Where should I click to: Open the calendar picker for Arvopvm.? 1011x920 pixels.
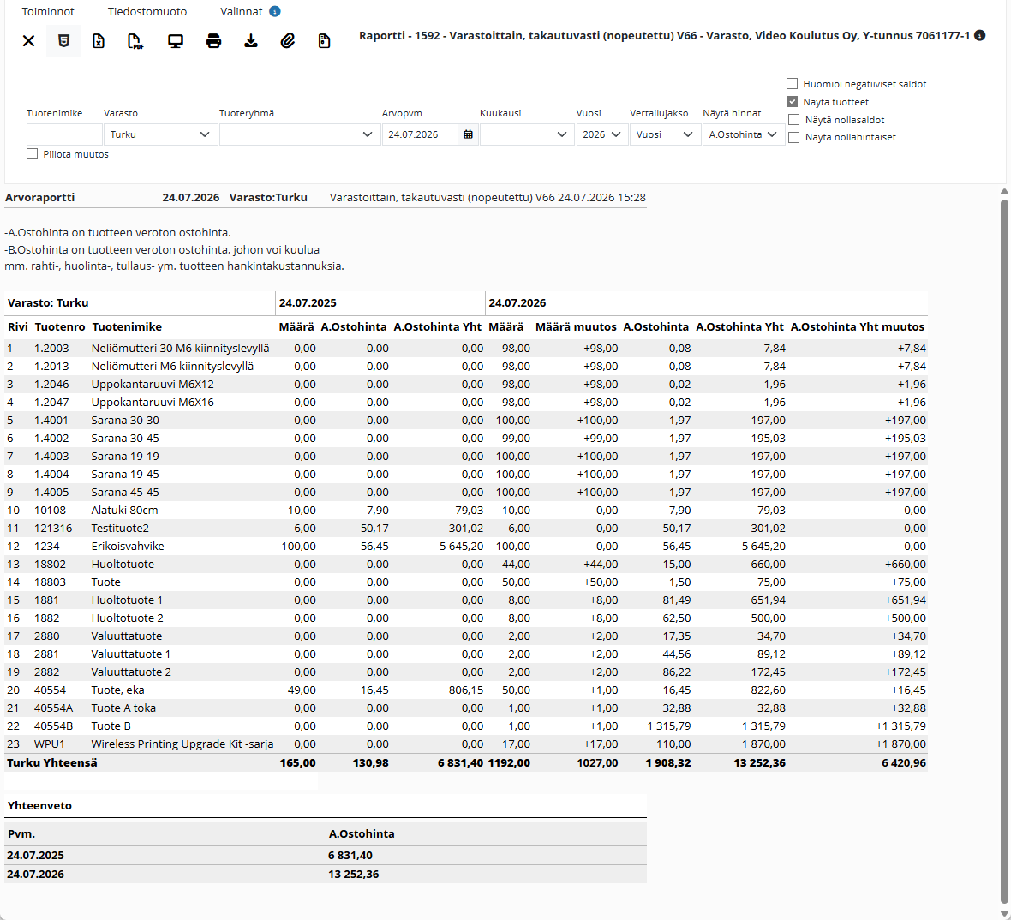[x=468, y=134]
